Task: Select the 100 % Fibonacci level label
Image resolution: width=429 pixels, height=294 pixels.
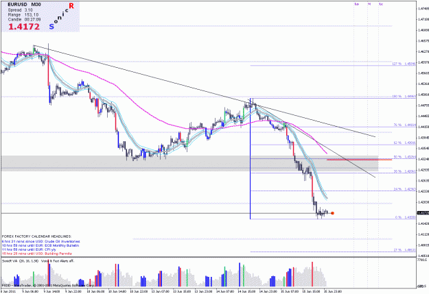Action: pos(404,97)
